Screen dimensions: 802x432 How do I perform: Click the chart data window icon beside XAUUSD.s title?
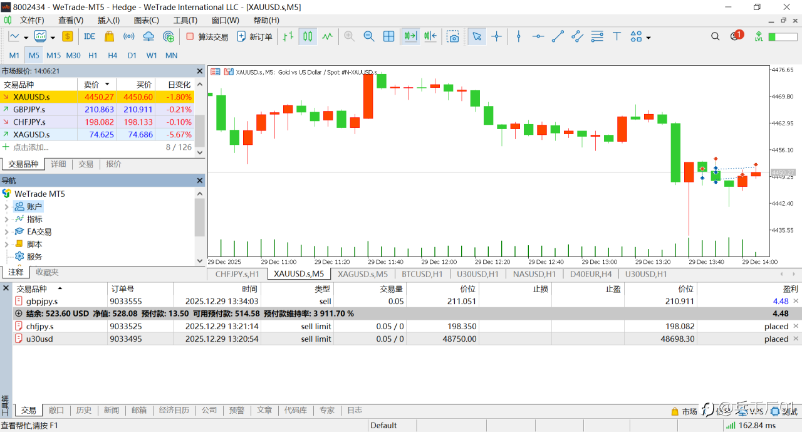215,72
